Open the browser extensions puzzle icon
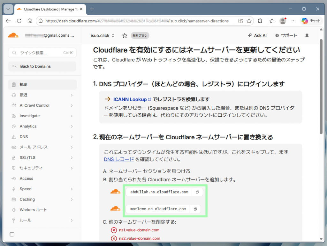Image resolution: width=327 pixels, height=246 pixels. pyautogui.click(x=260, y=21)
